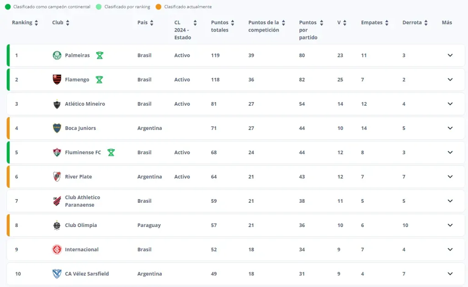Click the orange 'Clasificado actualmente' legend dot
This screenshot has width=468, height=287.
click(159, 7)
